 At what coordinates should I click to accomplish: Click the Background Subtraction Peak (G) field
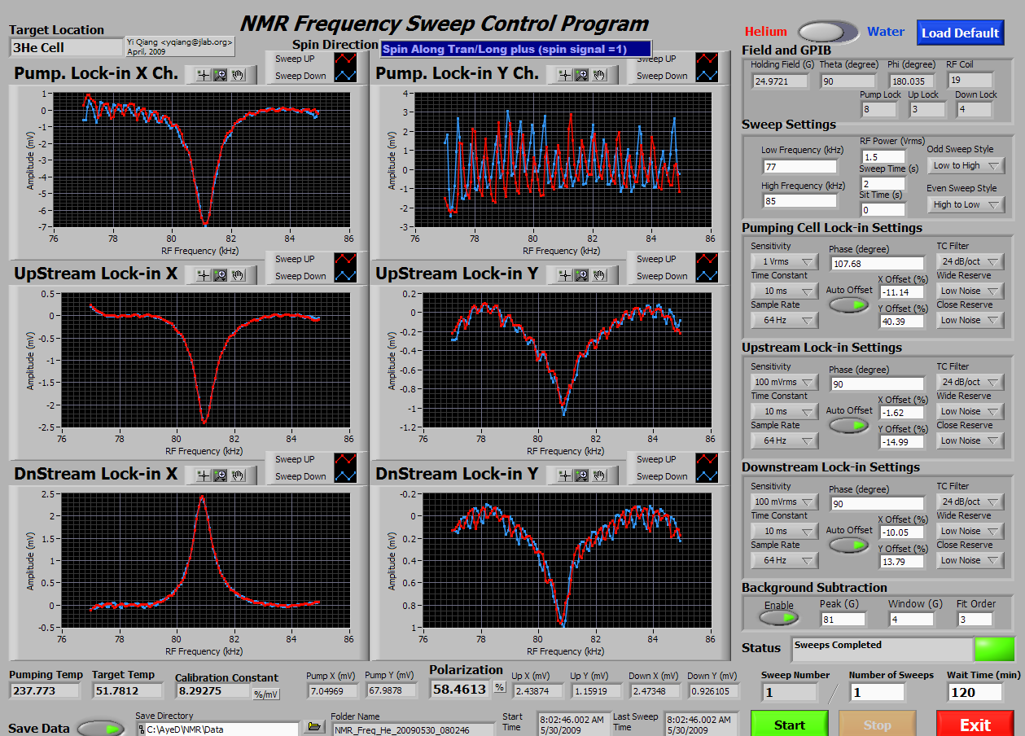(842, 619)
